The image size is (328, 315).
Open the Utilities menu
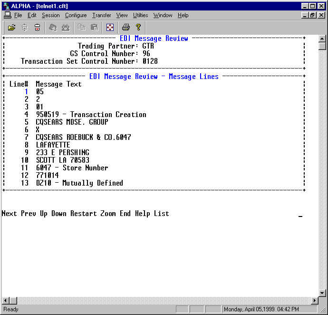[140, 15]
